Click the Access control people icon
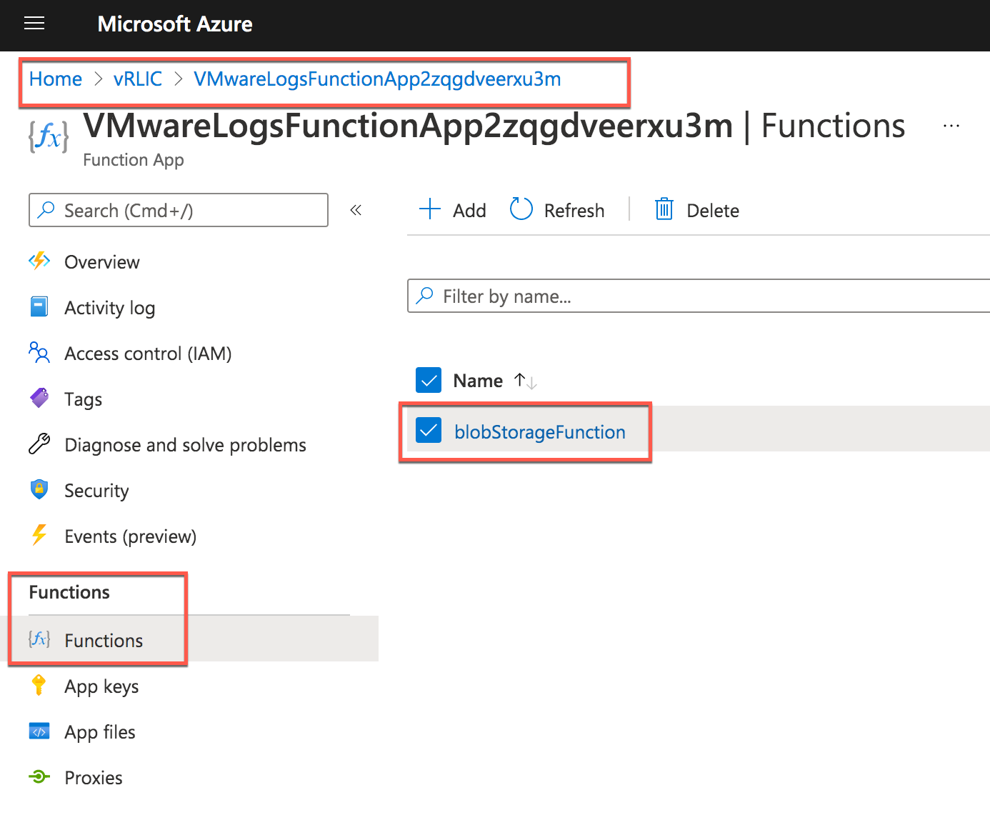Screen dimensions: 990x820 click(39, 352)
